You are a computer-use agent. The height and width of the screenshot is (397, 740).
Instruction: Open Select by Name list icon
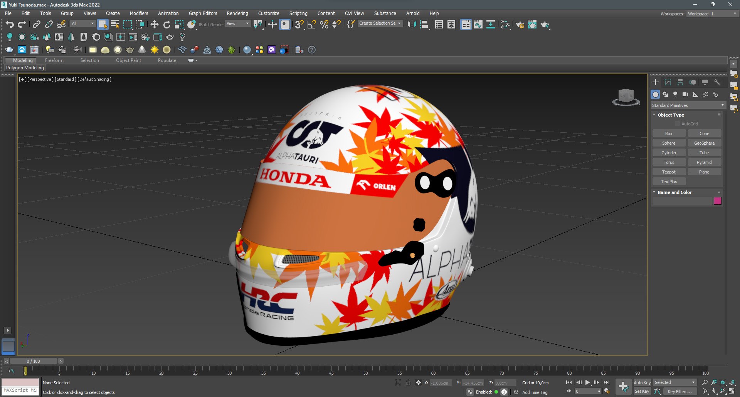115,25
